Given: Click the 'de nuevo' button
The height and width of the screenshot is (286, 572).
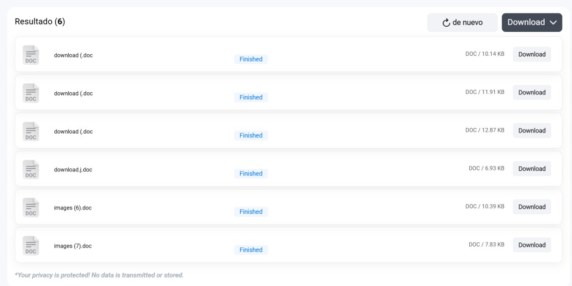Looking at the screenshot, I should [462, 22].
